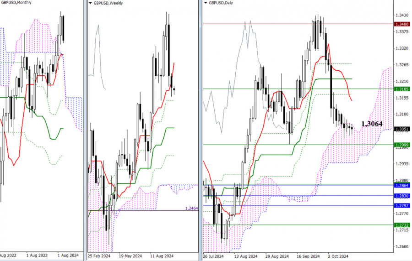Image resolution: width=412 pixels, height=261 pixels.
Task: Select the 1.3400 red price level label
Action: pos(402,24)
